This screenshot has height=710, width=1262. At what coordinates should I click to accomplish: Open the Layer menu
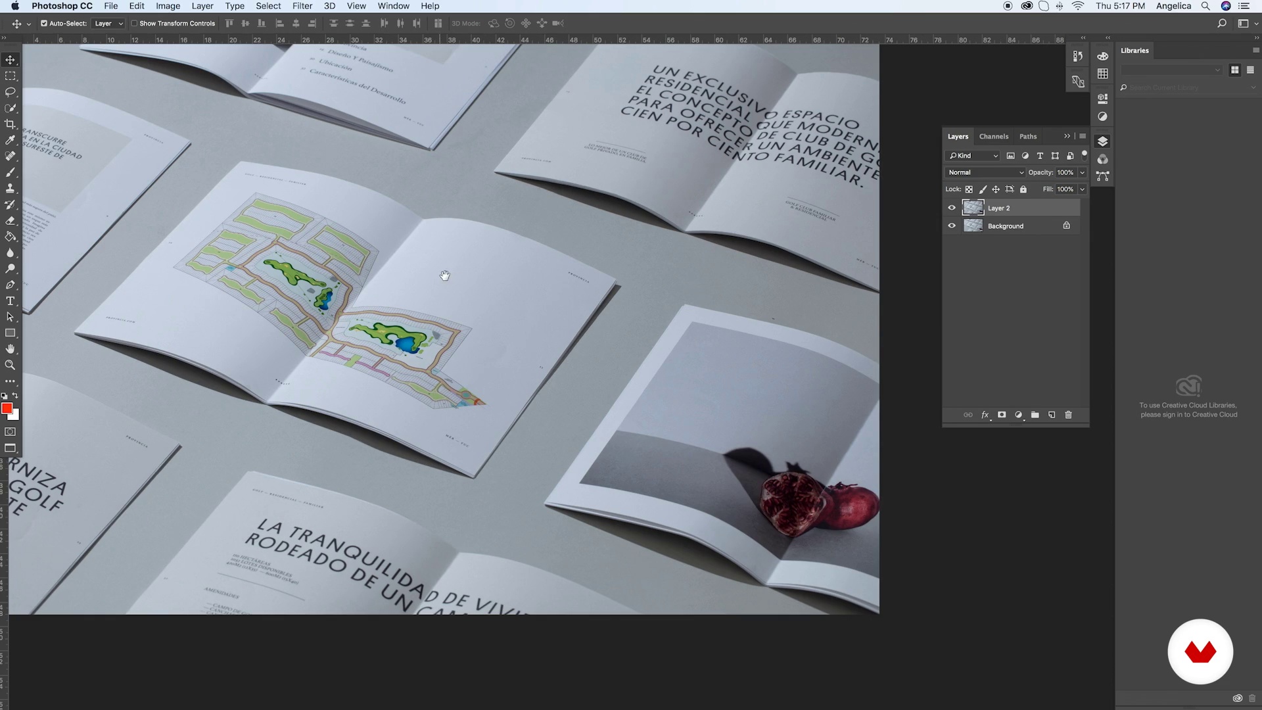pos(202,6)
